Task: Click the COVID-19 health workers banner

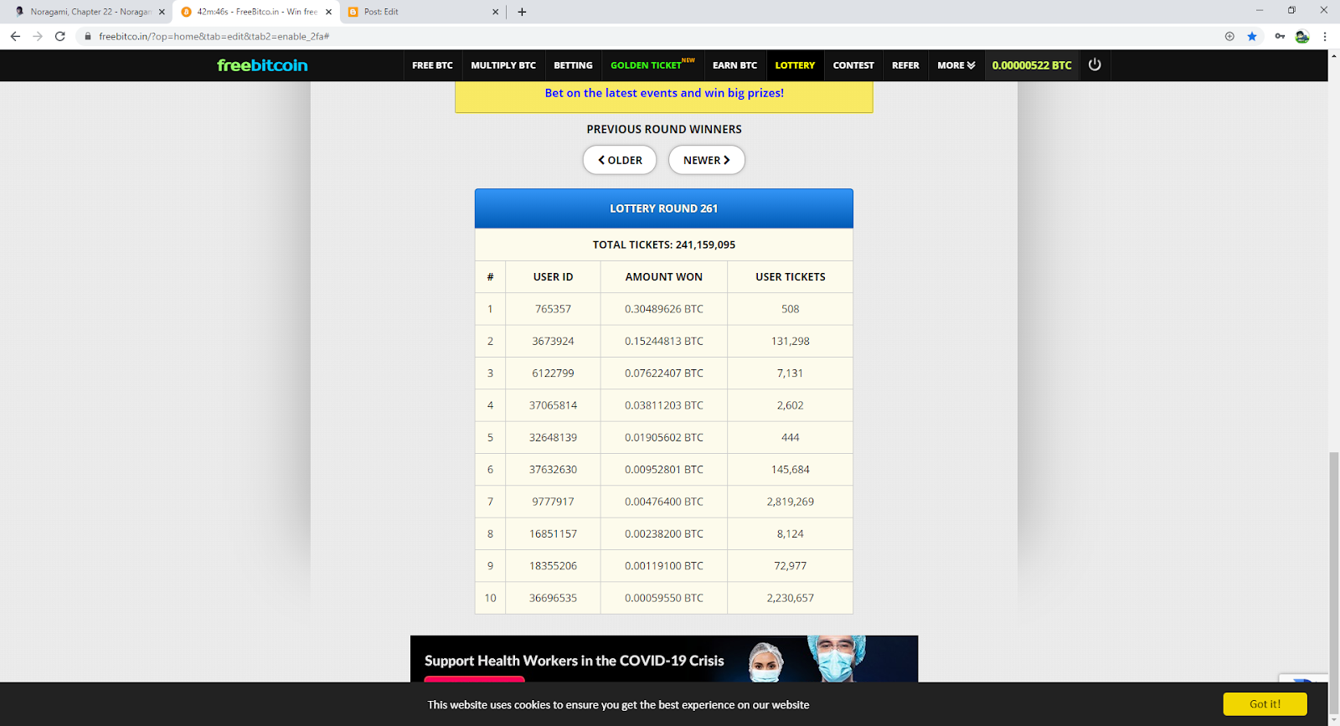Action: (x=664, y=659)
